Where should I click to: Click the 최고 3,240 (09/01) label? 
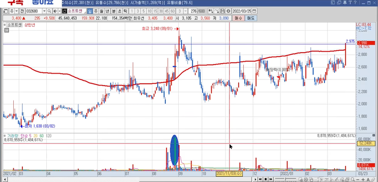point(157,29)
